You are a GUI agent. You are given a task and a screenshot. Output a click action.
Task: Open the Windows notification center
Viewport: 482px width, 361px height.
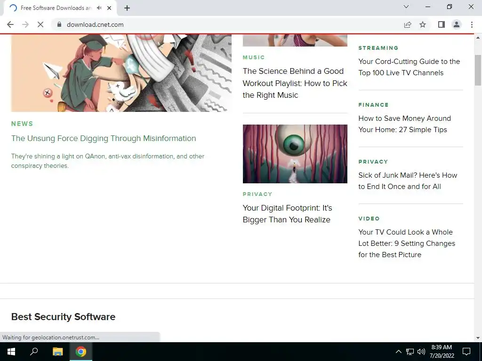tap(466, 352)
